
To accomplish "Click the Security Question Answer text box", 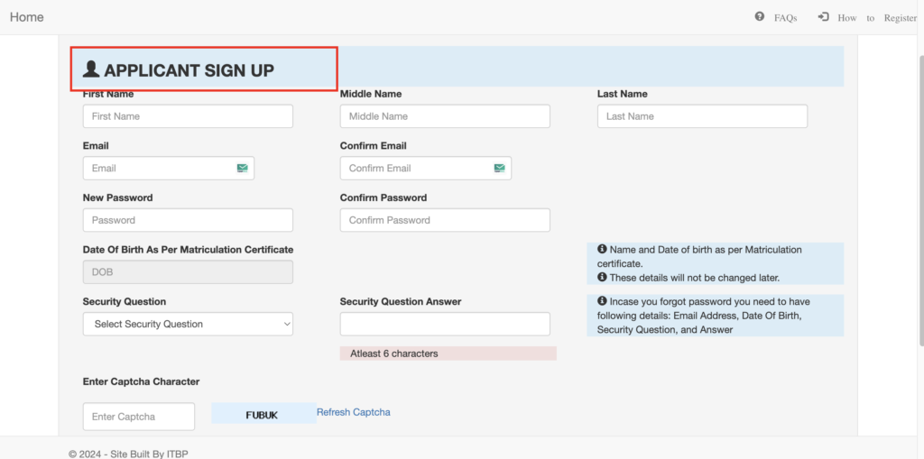I will pos(445,324).
